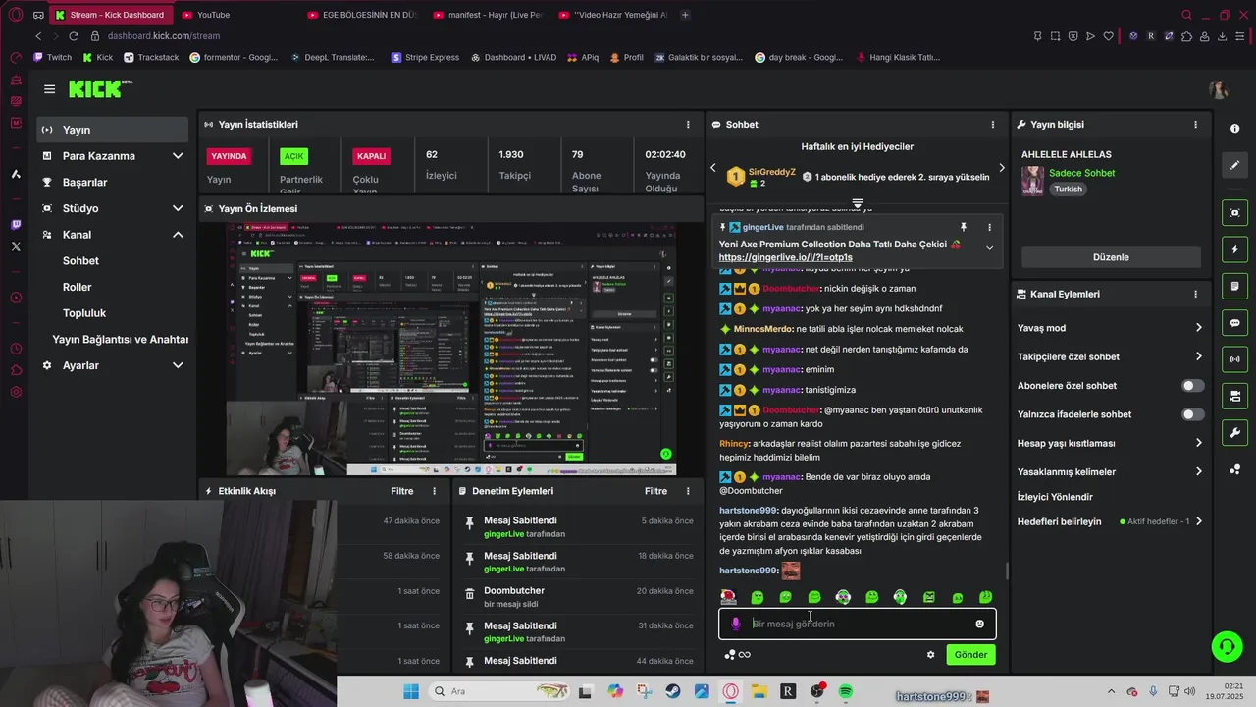The height and width of the screenshot is (707, 1256).
Task: Open Yayın İstatistikleri three-dot menu
Action: coord(688,125)
